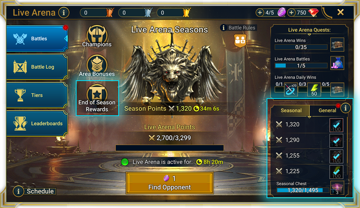This screenshot has width=360, height=208.
Task: Claim the 1,290 points checked reward
Action: [336, 141]
